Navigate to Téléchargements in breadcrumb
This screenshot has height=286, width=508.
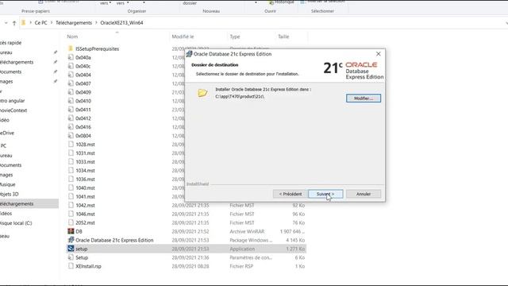pos(74,23)
